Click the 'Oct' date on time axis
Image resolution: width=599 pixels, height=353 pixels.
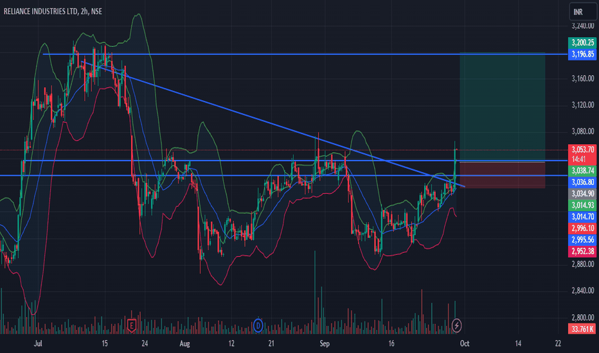click(465, 343)
